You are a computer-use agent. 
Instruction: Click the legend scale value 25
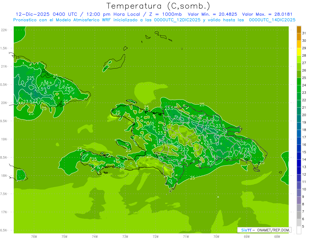pos(304,78)
